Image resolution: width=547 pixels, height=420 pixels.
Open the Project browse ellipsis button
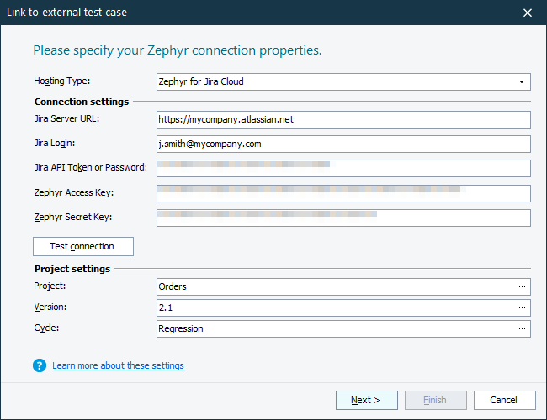pos(523,286)
